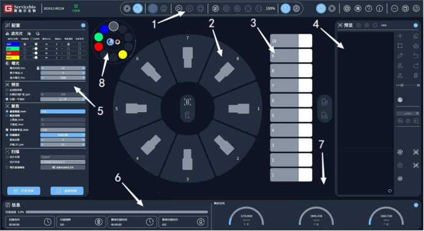Open the blue scan mode dropdown in focus section
The height and width of the screenshot is (231, 424).
click(x=63, y=135)
